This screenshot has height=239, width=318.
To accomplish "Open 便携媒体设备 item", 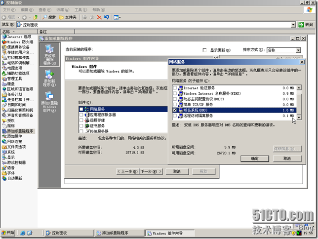I will (x=16, y=47).
